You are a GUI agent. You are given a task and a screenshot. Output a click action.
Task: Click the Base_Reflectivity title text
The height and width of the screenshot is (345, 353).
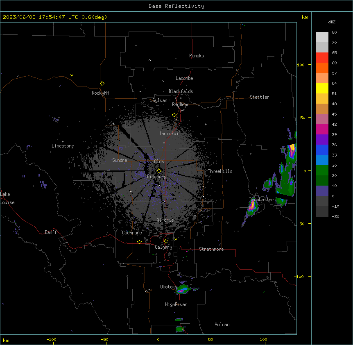pyautogui.click(x=176, y=6)
